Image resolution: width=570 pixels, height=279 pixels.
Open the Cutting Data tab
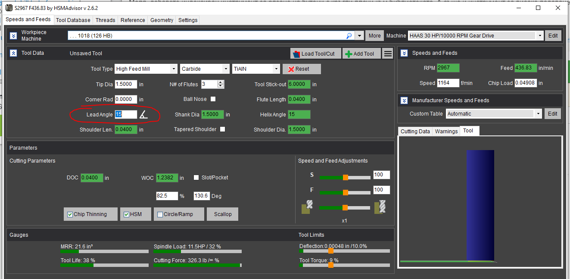click(x=415, y=132)
